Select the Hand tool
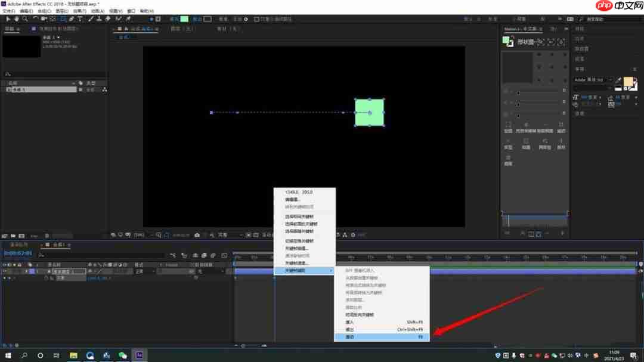This screenshot has height=362, width=644. [16, 19]
